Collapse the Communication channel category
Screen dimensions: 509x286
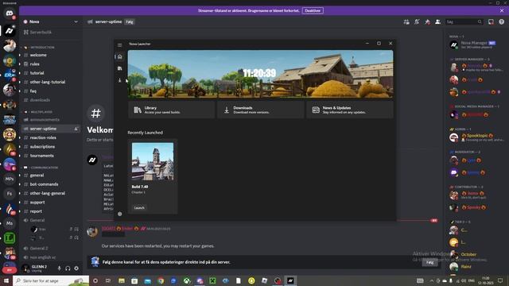coord(44,168)
